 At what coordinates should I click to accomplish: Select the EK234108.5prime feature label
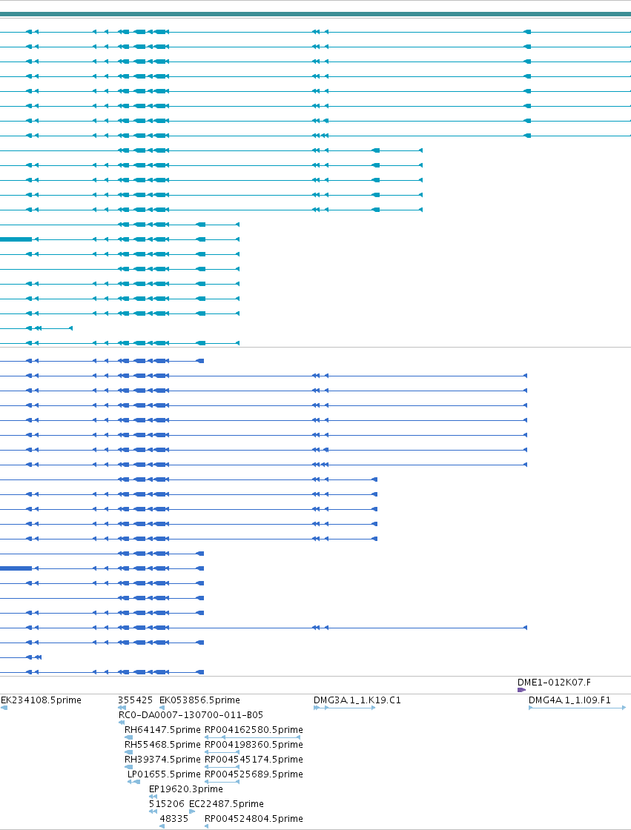coord(42,700)
